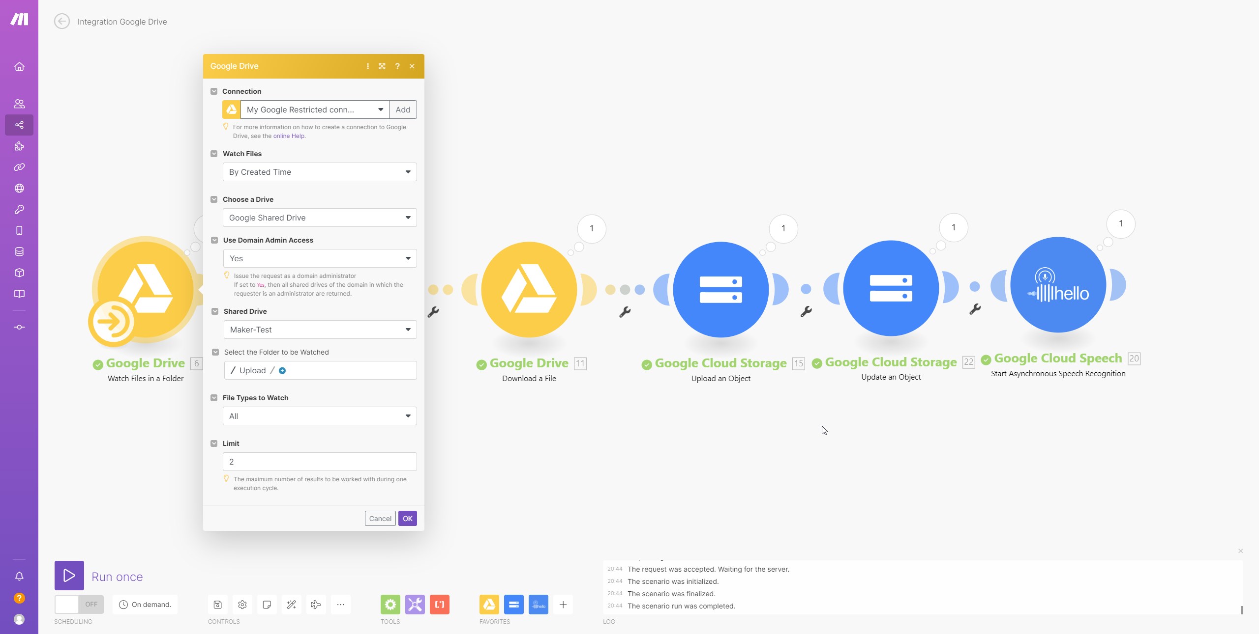Toggle the Choose a Drive checkbox
Screen dimensions: 1259x634
tap(214, 199)
